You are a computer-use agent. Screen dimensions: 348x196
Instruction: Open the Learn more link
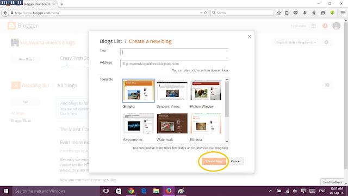(69, 114)
